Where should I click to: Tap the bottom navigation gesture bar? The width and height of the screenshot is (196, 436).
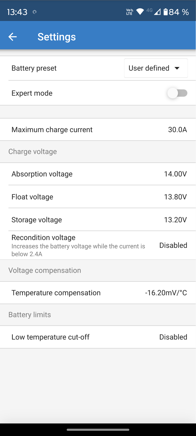[x=98, y=430]
